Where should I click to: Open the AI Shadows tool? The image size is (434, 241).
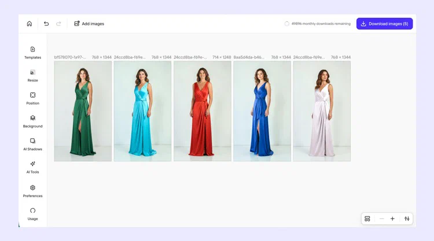click(x=32, y=144)
